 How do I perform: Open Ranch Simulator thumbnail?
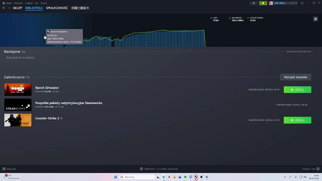pyautogui.click(x=18, y=89)
